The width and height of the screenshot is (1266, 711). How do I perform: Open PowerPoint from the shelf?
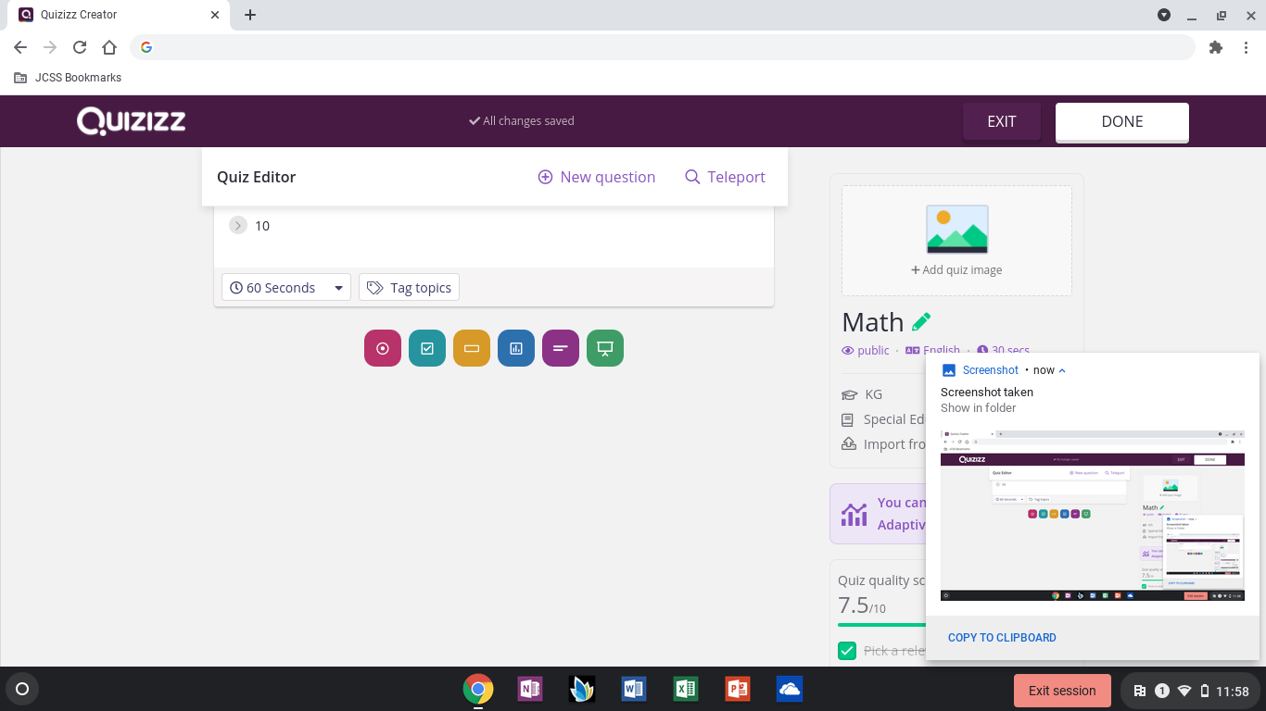point(738,689)
